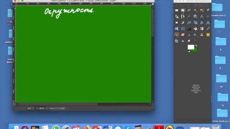This screenshot has width=230, height=129.
Task: Choose the Free Select lasso tool
Action: [x=189, y=10]
